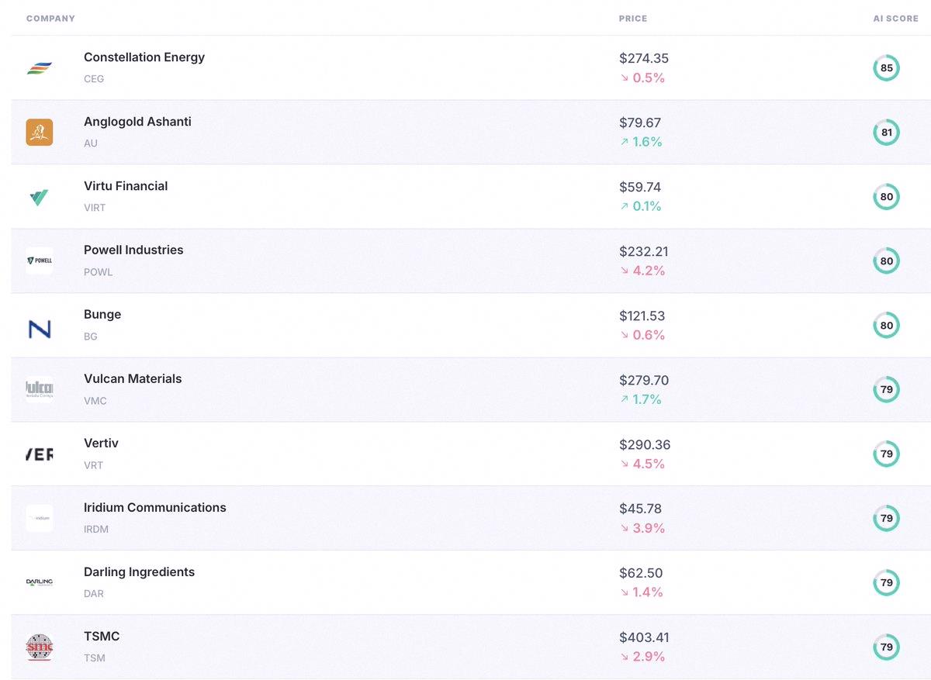Open the Darling Ingredients company link
931x680 pixels.
tap(139, 572)
